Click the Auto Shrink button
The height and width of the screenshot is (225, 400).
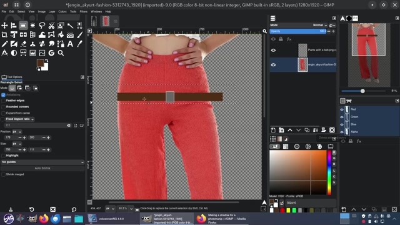42,168
